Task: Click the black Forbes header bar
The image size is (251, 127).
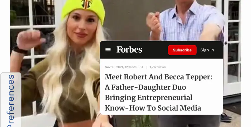Action: tap(161, 50)
